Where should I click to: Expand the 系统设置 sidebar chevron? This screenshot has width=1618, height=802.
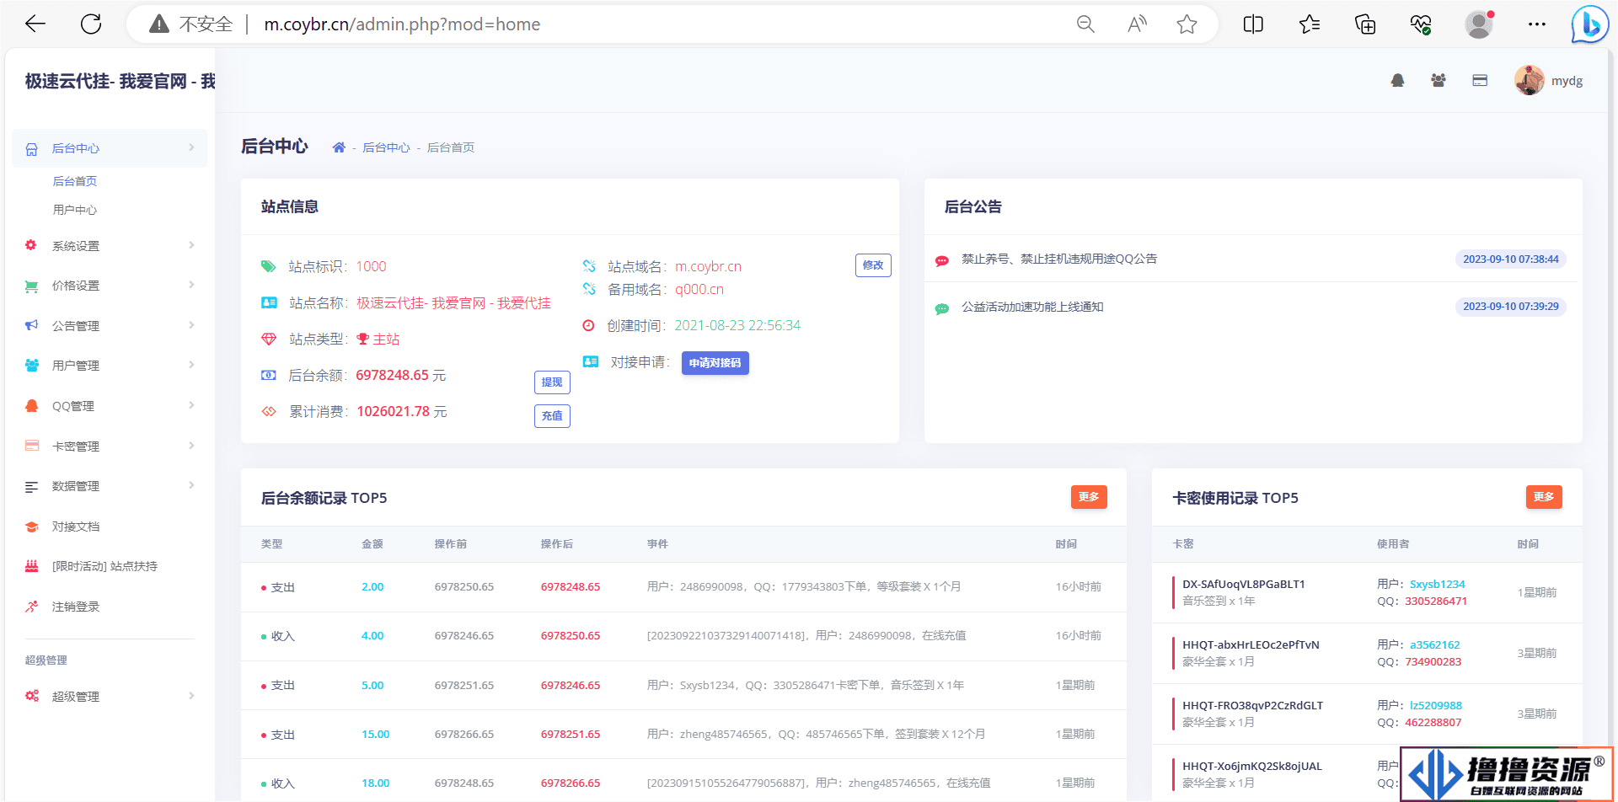pos(191,245)
